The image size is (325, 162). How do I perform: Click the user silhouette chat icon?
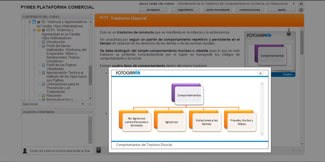click(x=25, y=150)
